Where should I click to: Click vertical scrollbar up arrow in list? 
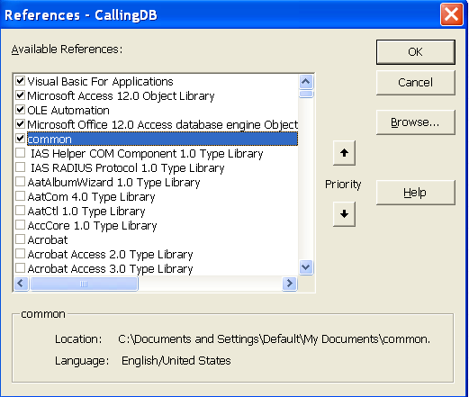click(x=306, y=81)
